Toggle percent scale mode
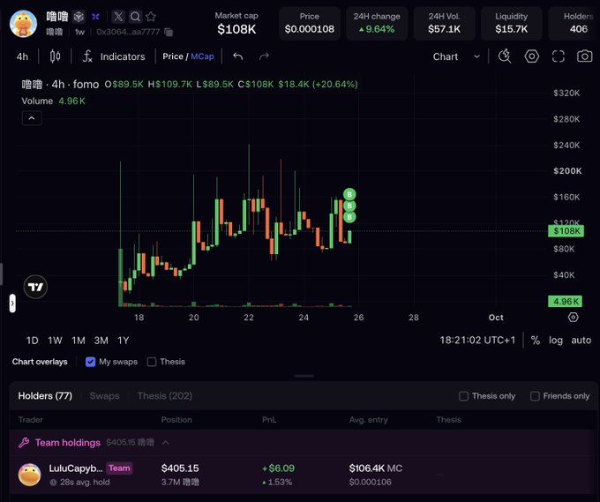600x502 pixels. pos(536,340)
